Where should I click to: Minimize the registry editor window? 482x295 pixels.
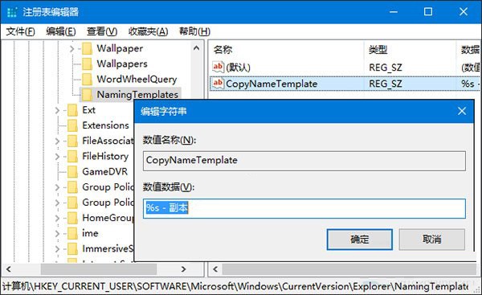click(x=394, y=12)
